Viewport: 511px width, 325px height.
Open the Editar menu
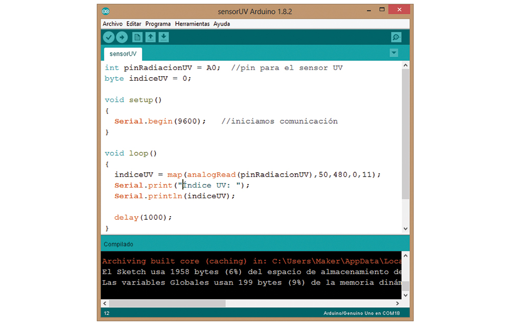click(x=134, y=24)
